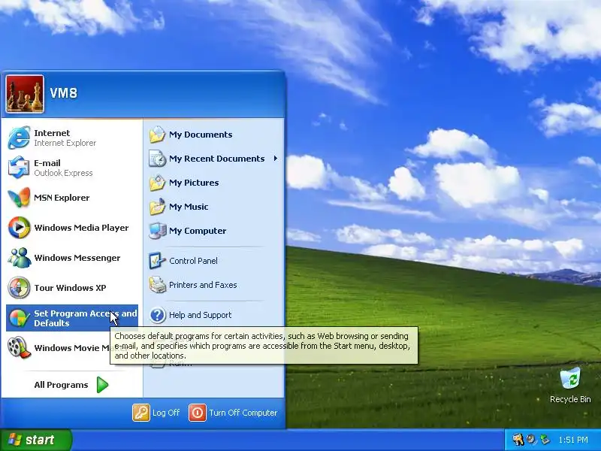Click the keys activation tray icon
Viewport: 601px width, 451px height.
click(518, 440)
